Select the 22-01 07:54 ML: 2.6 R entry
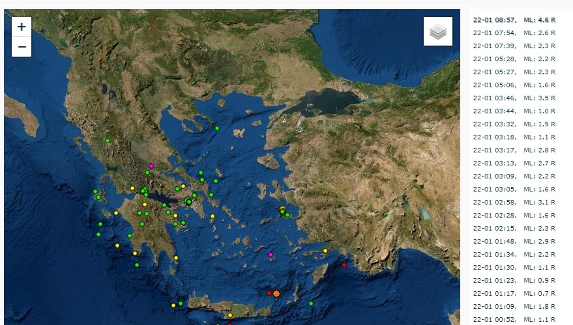This screenshot has width=573, height=325. (514, 33)
